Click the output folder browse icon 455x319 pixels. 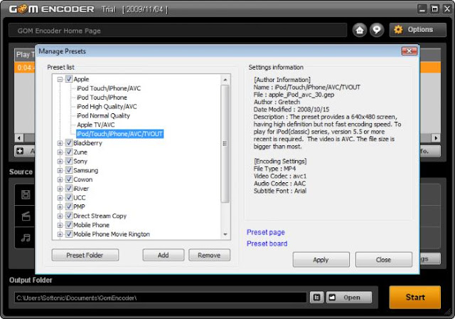click(x=316, y=297)
